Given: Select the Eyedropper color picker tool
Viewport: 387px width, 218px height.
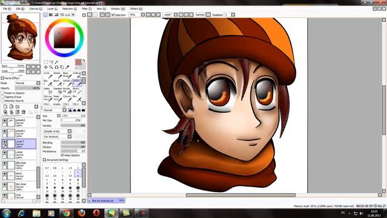Looking at the screenshot, I should point(67,67).
